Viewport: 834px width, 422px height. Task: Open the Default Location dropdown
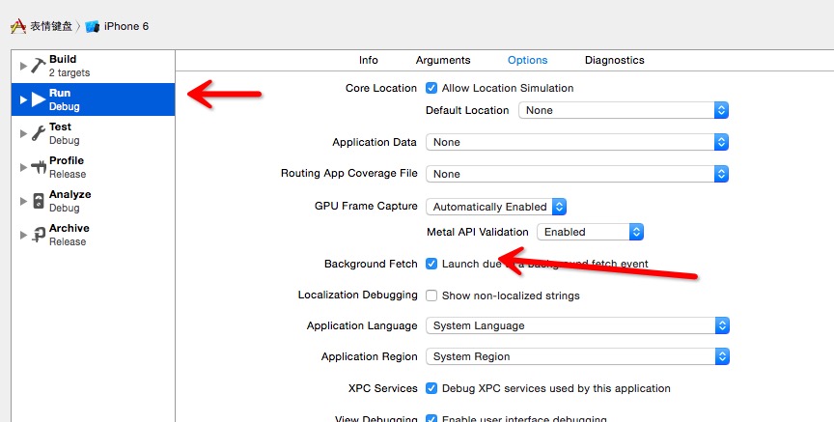click(624, 110)
